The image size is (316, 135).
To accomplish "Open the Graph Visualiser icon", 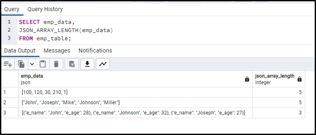I will [x=103, y=64].
